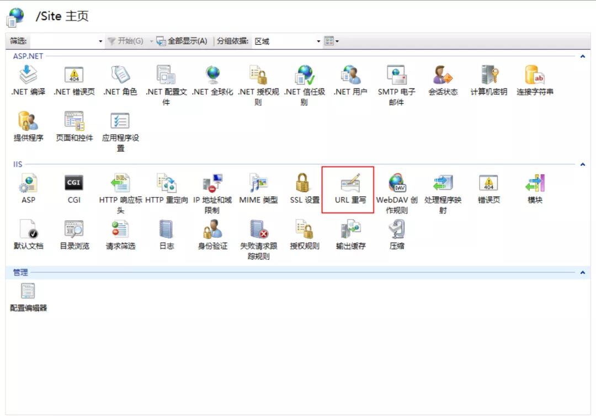Open the .NET 用户 feature
The height and width of the screenshot is (416, 596).
pos(350,80)
